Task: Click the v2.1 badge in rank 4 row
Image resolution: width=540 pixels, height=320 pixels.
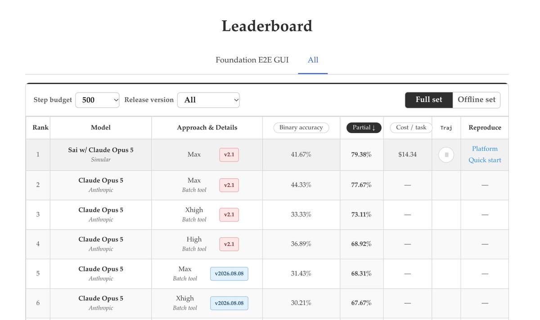Action: pyautogui.click(x=229, y=244)
